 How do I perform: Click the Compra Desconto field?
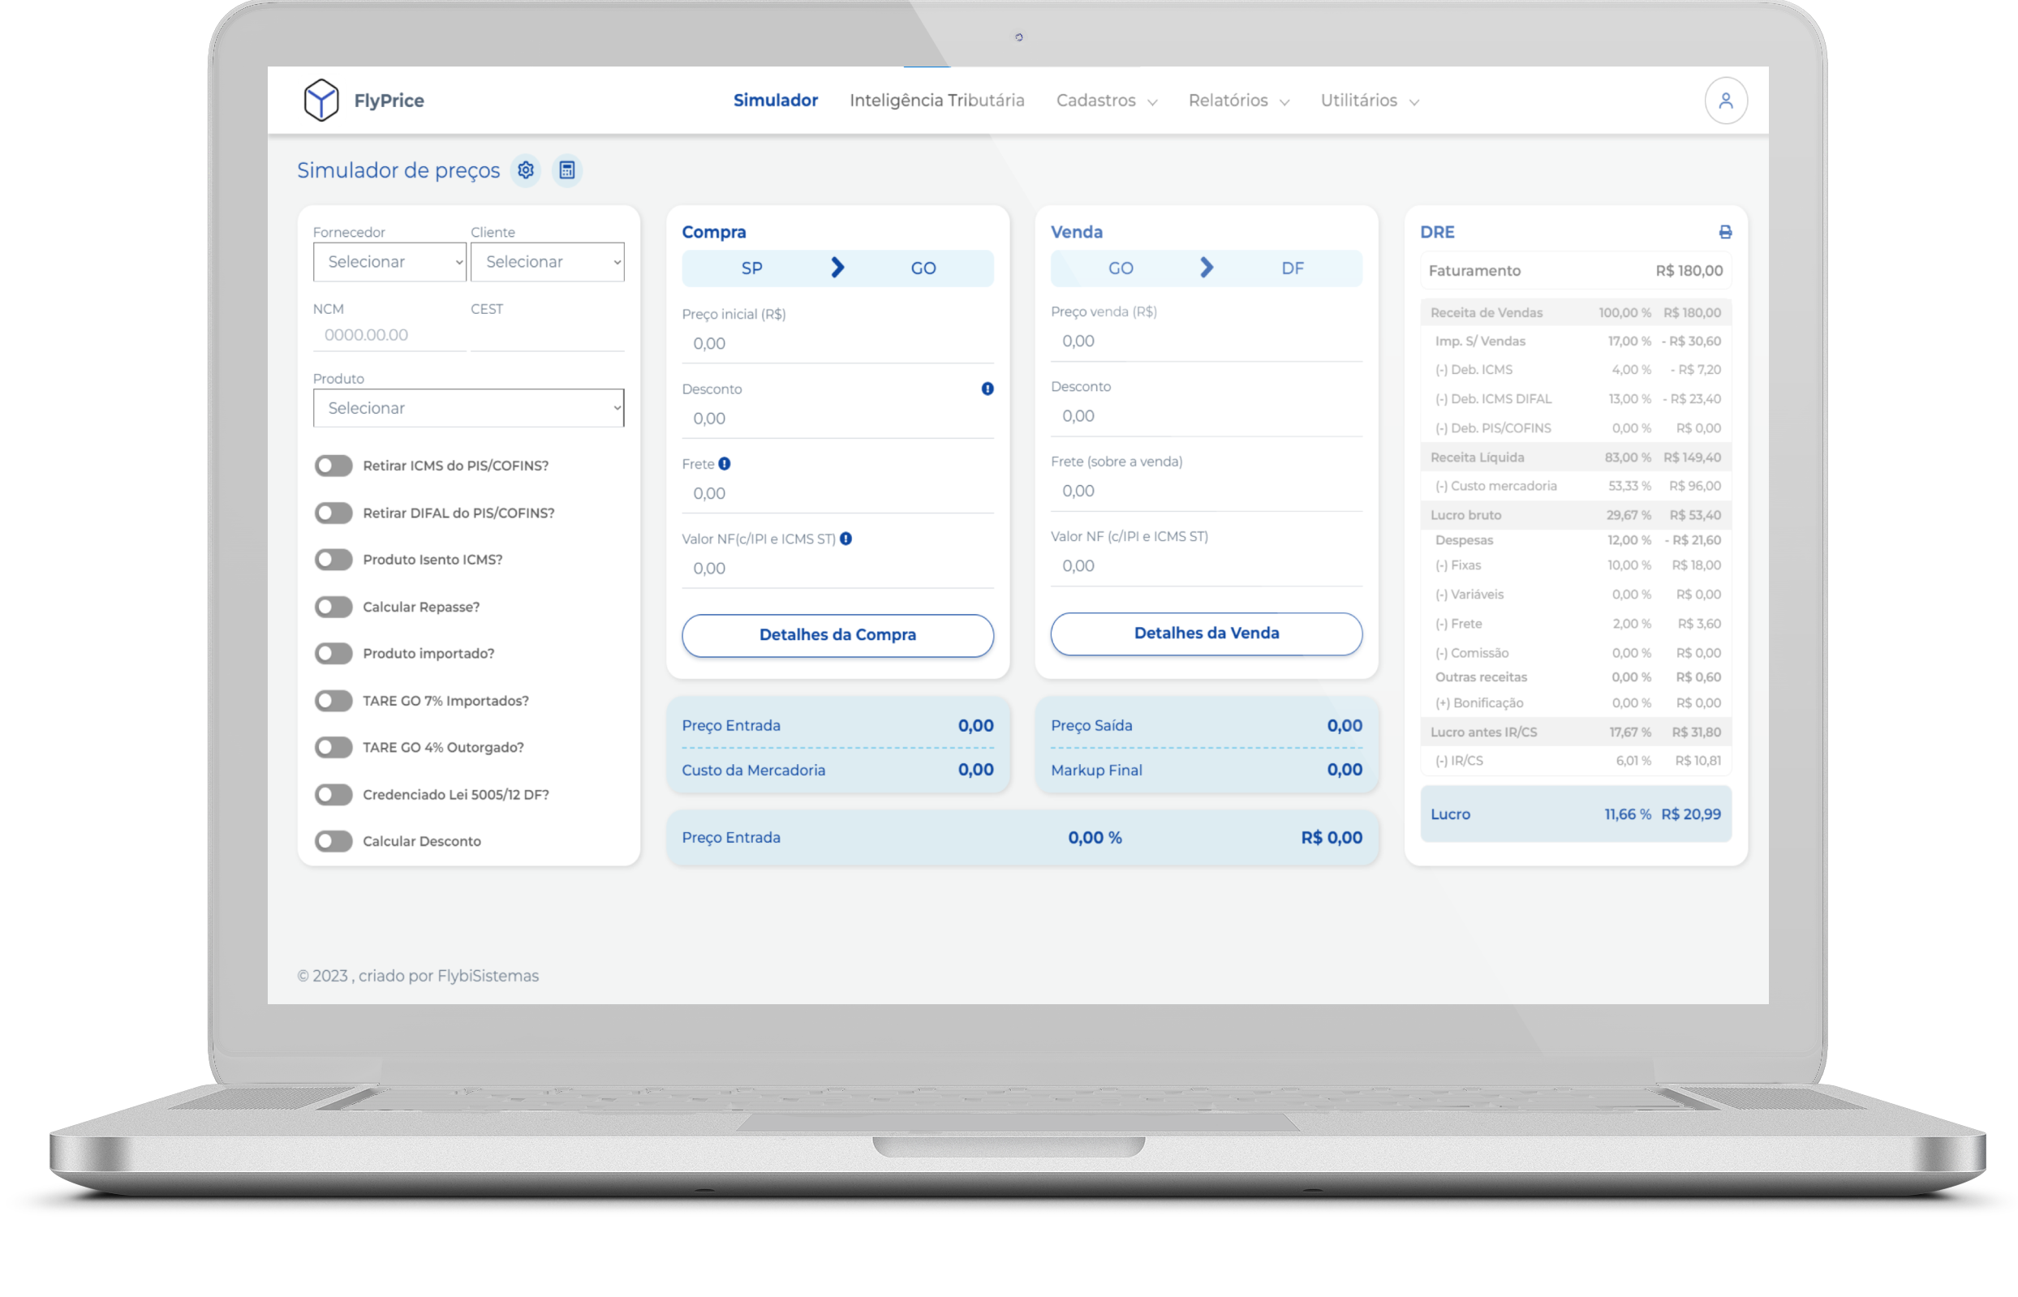pos(837,419)
